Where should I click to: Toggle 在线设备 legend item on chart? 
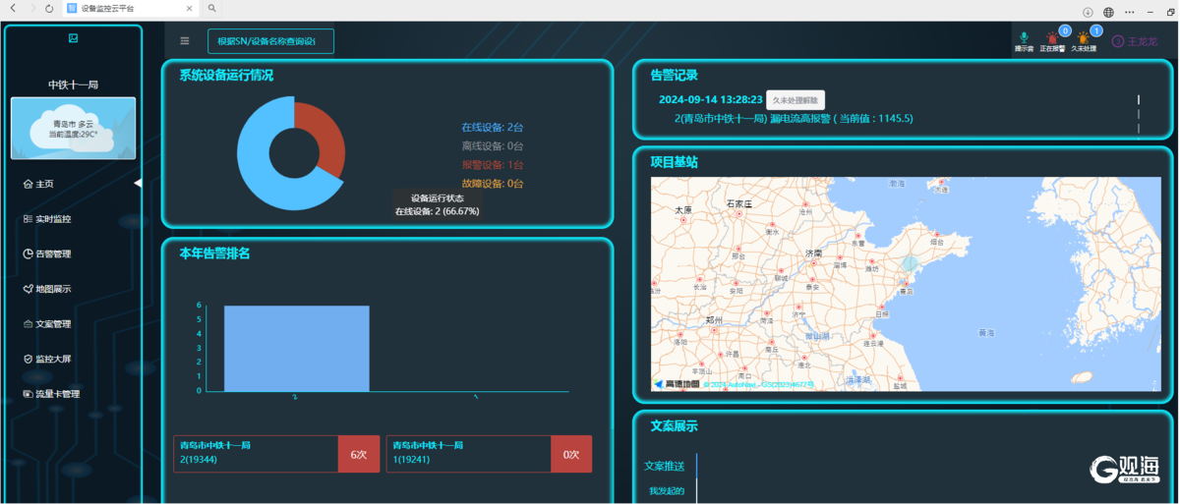coord(492,128)
